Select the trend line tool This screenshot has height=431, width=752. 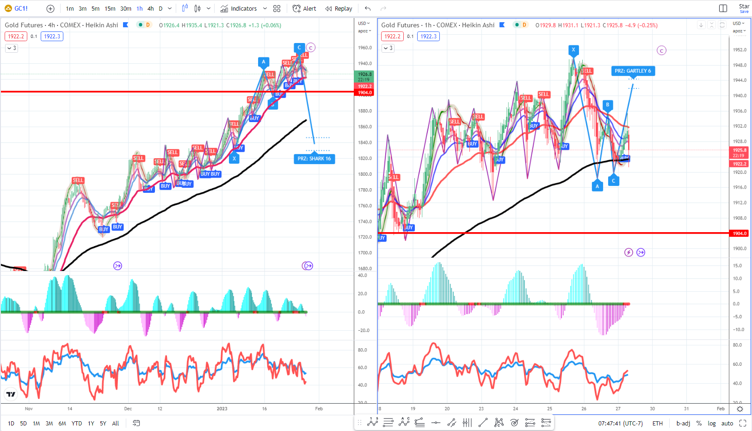(483, 422)
